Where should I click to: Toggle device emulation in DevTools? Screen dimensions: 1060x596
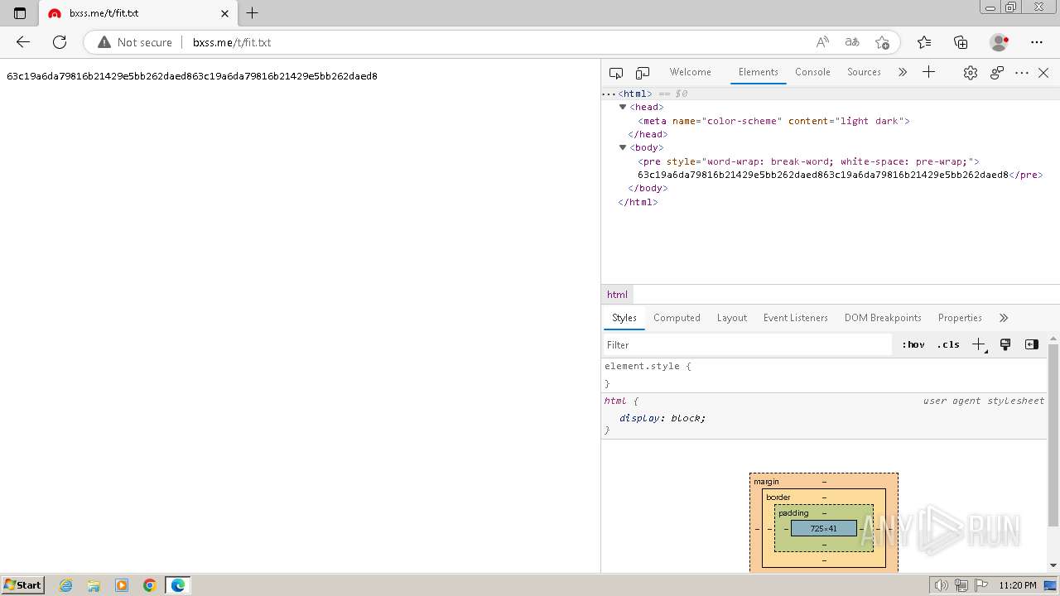(x=643, y=73)
